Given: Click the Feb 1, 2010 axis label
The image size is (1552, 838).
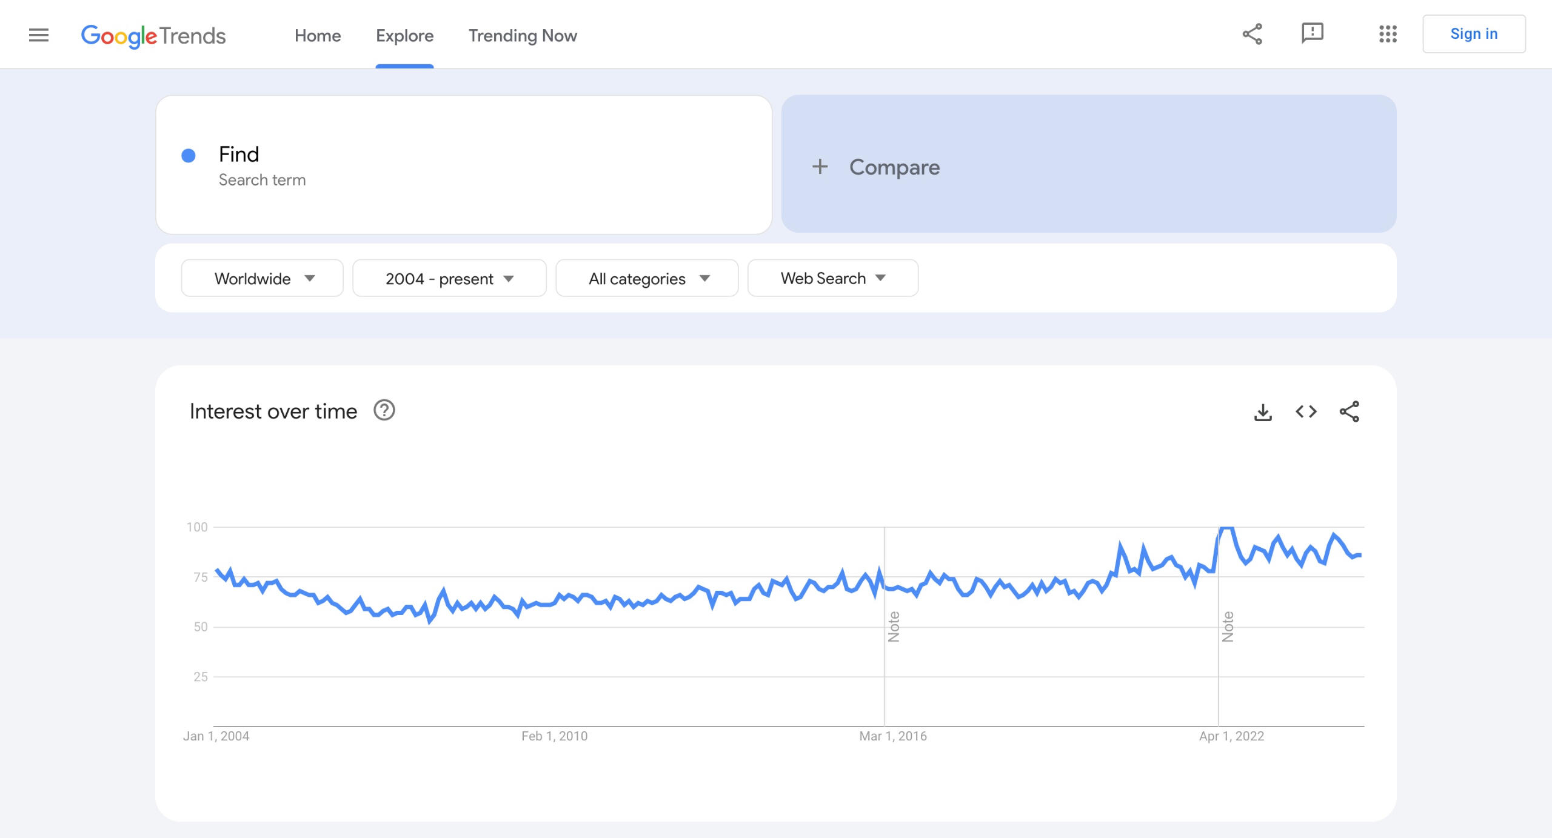Looking at the screenshot, I should [x=555, y=736].
